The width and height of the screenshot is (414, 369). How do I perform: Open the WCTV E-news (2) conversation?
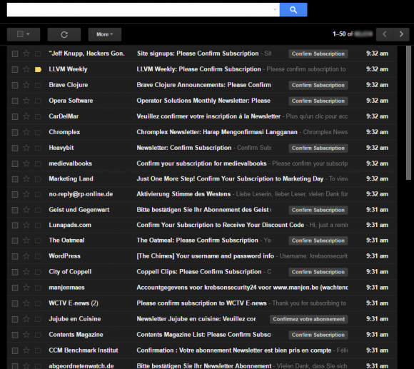[202, 303]
